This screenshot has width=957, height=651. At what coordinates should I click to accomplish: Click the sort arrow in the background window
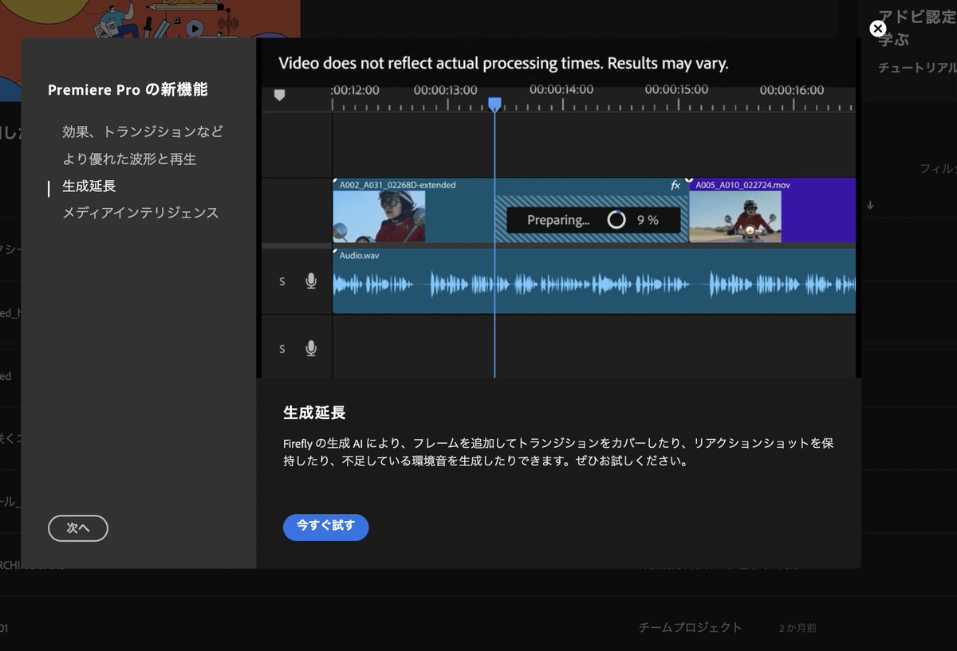870,205
